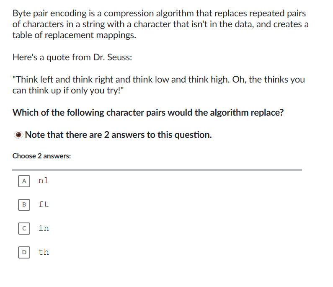The width and height of the screenshot is (333, 287).
Task: Select the "nl" answer option text
Action: click(43, 181)
